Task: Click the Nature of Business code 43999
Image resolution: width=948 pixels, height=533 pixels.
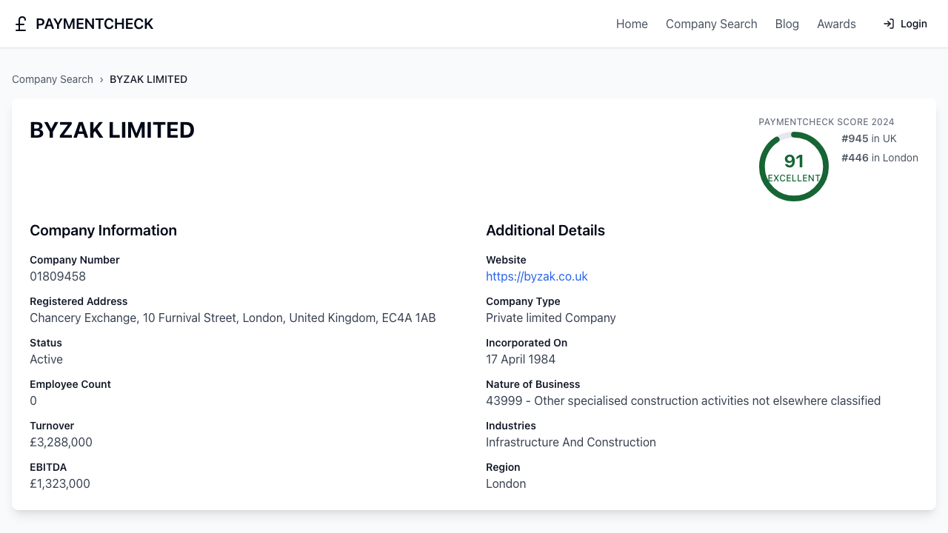Action: click(x=504, y=400)
